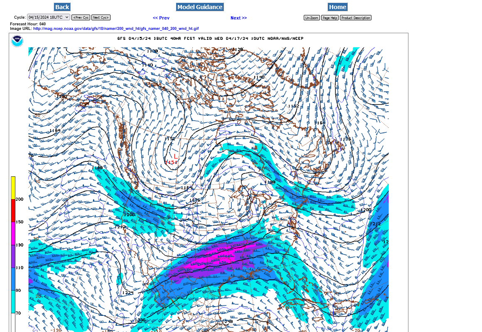
Task: Open the image URL gif link
Action: coord(116,29)
